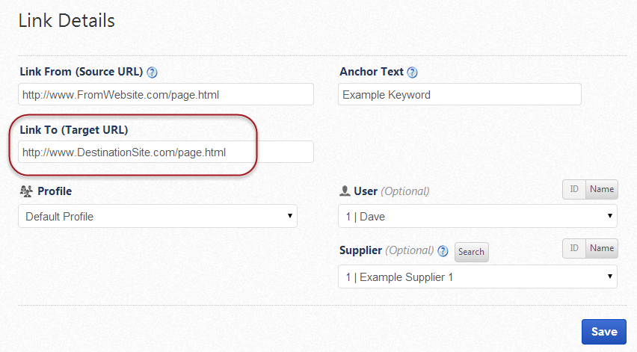Click the Link To (Target URL) label

[x=73, y=130]
